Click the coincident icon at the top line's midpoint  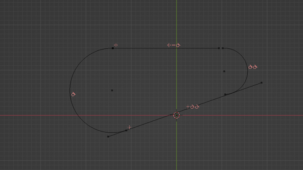point(169,45)
